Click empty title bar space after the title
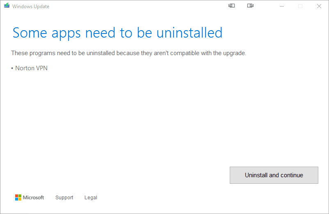Image resolution: width=329 pixels, height=214 pixels. coord(135,6)
